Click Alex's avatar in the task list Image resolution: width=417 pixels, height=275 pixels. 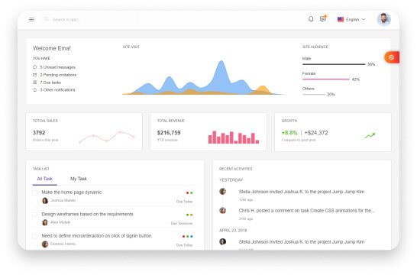tap(45, 222)
